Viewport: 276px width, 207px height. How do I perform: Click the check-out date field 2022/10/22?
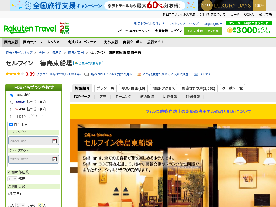pyautogui.click(x=34, y=159)
